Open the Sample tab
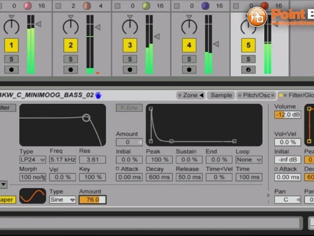Screen dimensions: 314x236 pyautogui.click(x=221, y=95)
